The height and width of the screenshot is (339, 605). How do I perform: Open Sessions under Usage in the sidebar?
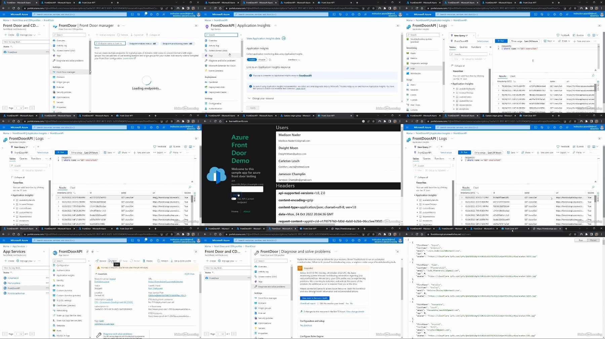pyautogui.click(x=414, y=90)
